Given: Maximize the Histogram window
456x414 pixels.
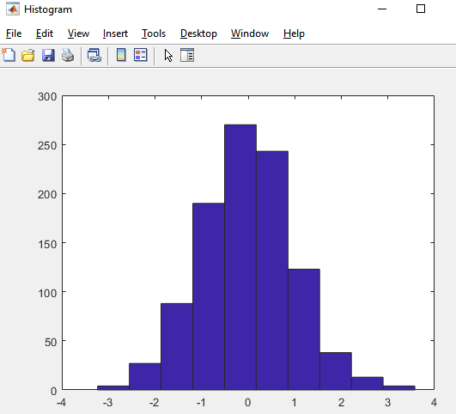Looking at the screenshot, I should (421, 9).
